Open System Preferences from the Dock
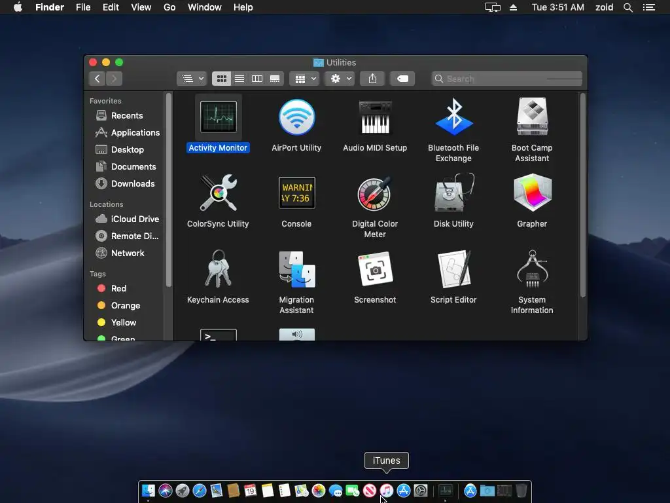 [x=421, y=491]
